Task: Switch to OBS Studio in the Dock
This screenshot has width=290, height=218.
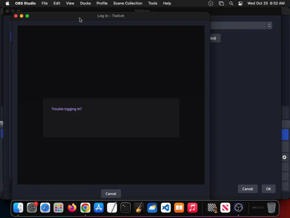Action: 238,207
